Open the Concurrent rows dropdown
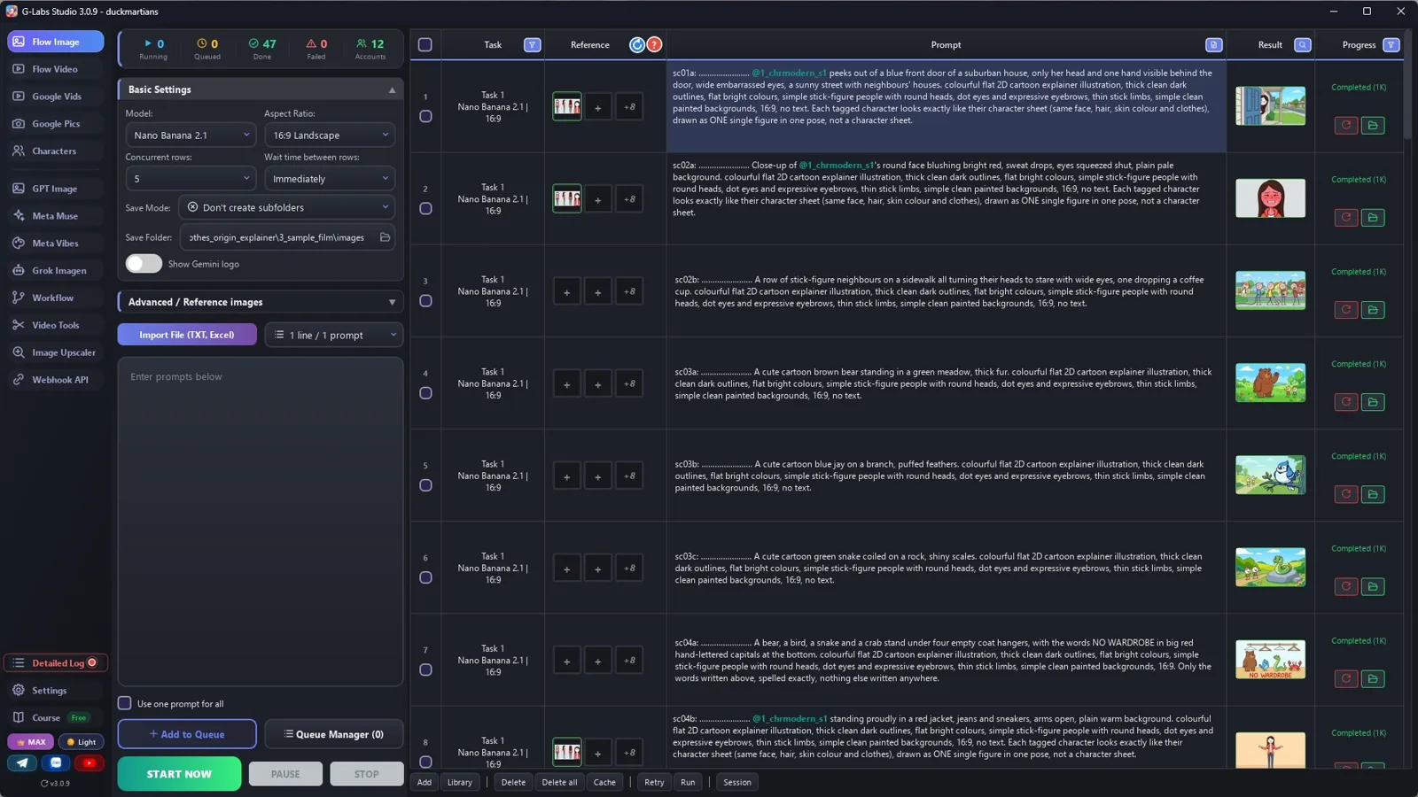This screenshot has width=1418, height=797. pyautogui.click(x=191, y=179)
